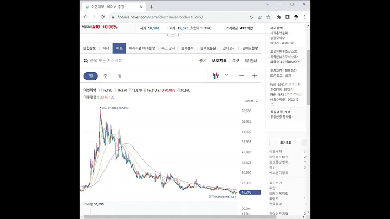Select the 차트 tab
390x219 pixels.
pos(119,48)
